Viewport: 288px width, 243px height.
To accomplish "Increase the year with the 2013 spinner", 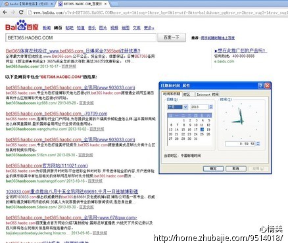I will click(x=211, y=106).
